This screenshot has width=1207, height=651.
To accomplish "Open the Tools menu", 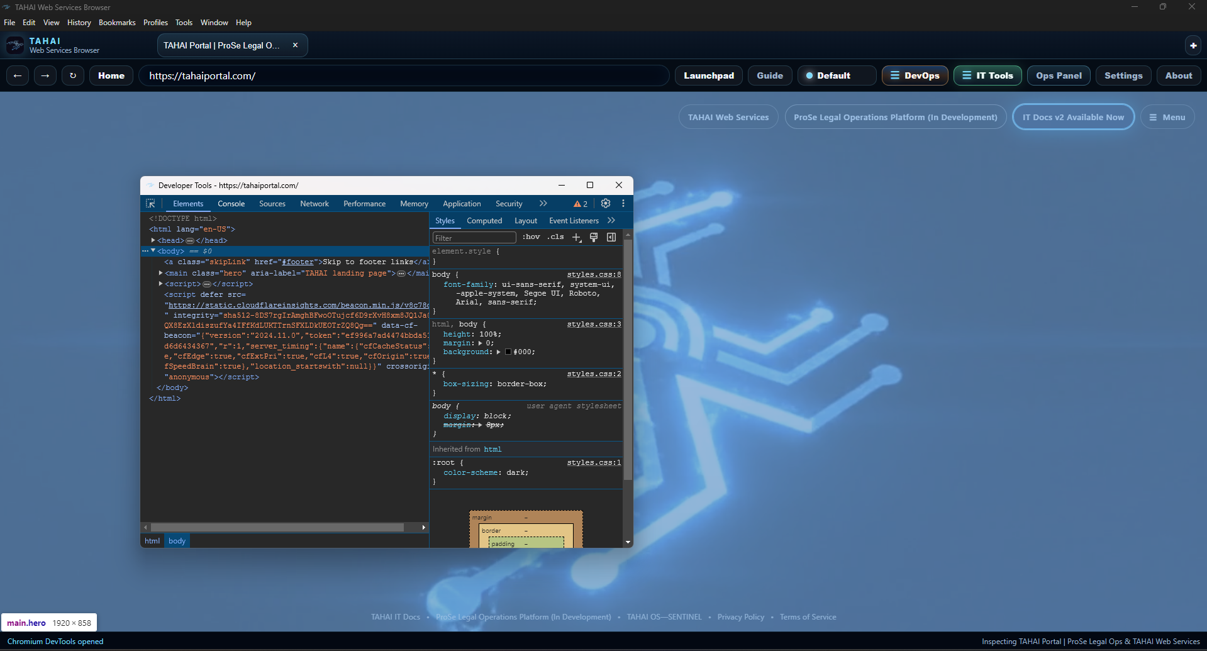I will click(x=184, y=23).
